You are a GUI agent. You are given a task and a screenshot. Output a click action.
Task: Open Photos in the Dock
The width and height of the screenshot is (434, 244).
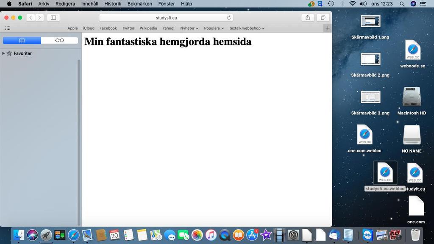[197, 235]
